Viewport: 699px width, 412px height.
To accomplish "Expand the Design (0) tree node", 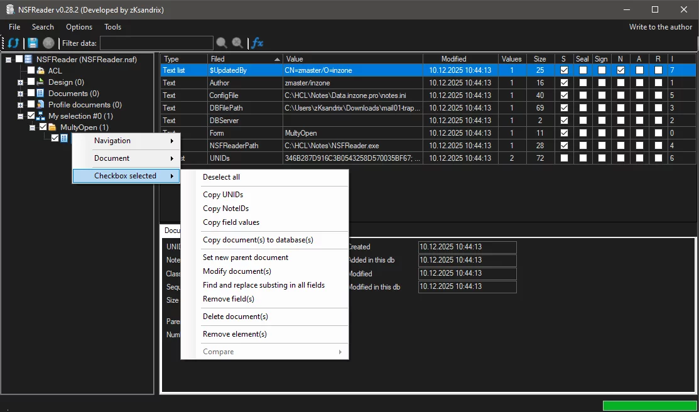I will [x=21, y=82].
